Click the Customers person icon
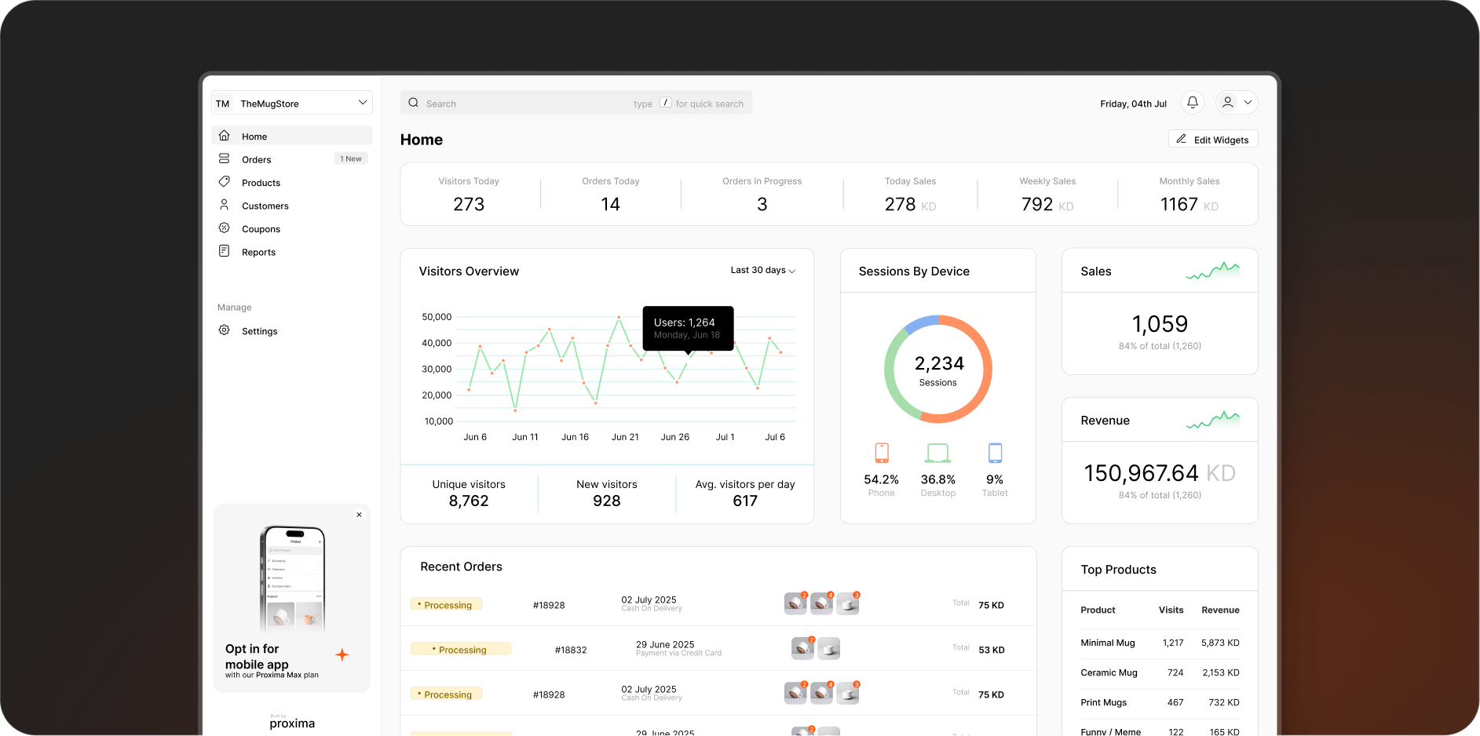This screenshot has width=1480, height=736. [224, 205]
